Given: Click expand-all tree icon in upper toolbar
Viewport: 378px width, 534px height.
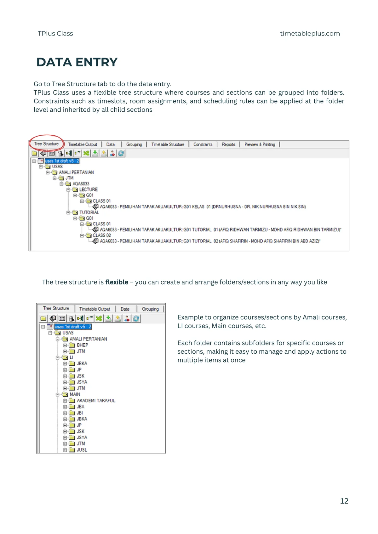Looking at the screenshot, I should pos(69,153).
